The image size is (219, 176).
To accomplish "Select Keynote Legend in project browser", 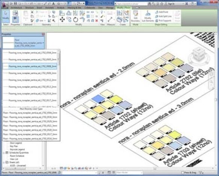I will (x=17, y=149).
